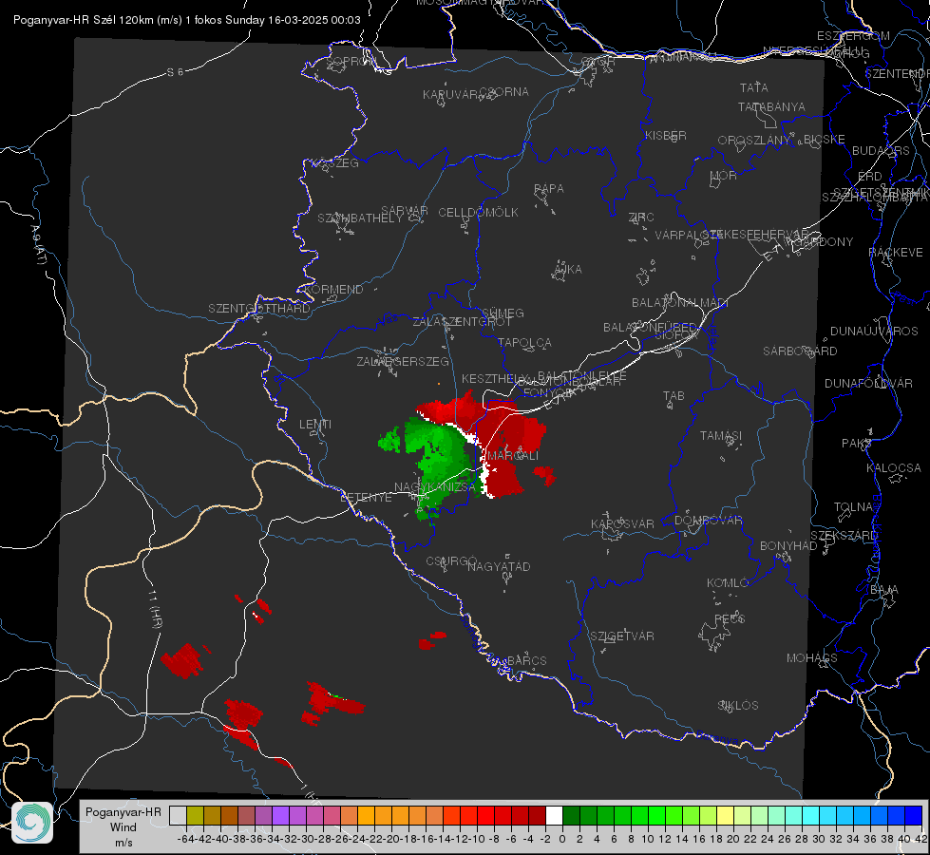Image resolution: width=930 pixels, height=855 pixels.
Task: Click the BICSKE city label
Action: pos(824,139)
